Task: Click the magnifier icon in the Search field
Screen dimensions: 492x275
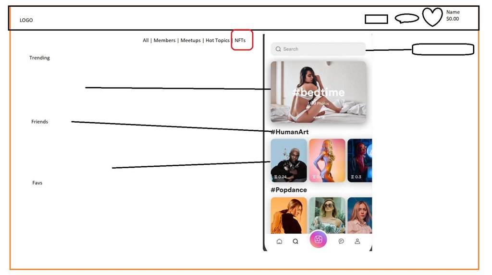Action: pos(278,49)
